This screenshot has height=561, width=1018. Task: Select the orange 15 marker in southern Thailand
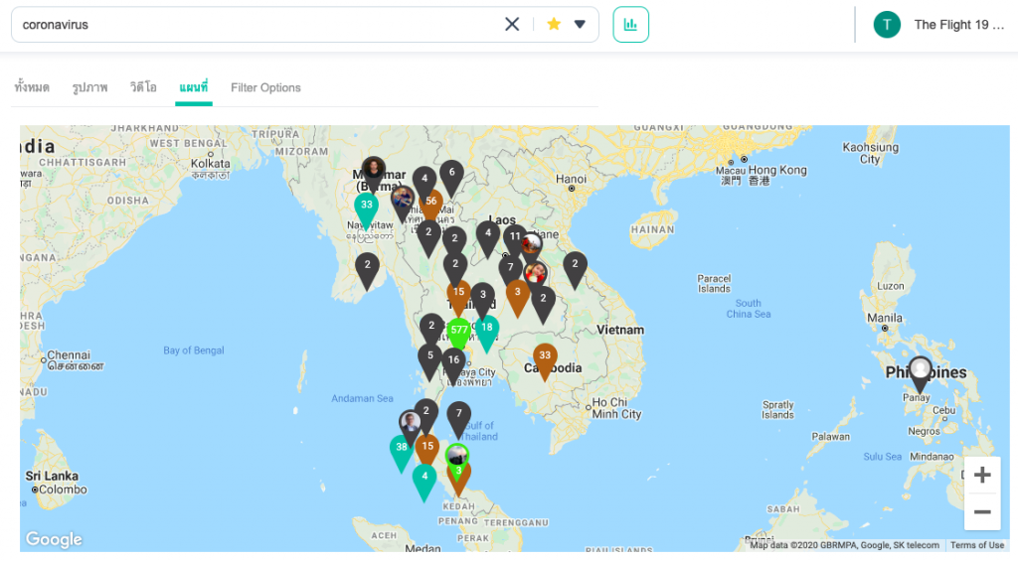click(x=427, y=450)
